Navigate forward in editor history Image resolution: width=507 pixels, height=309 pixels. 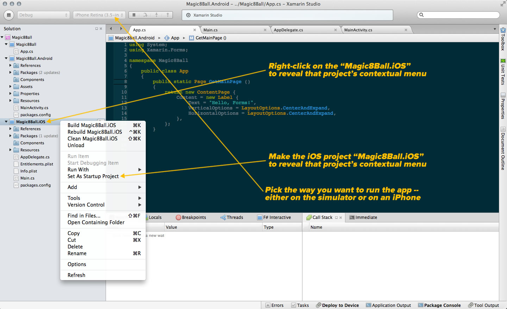pyautogui.click(x=121, y=29)
